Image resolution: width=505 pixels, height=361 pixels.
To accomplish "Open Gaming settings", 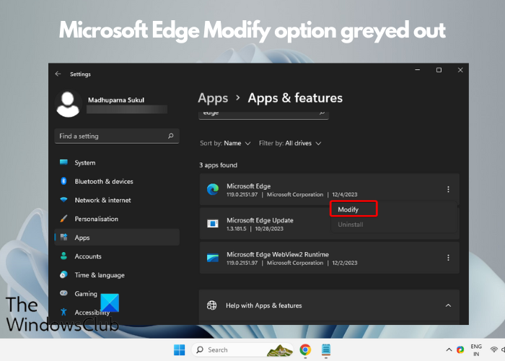I will coord(117,294).
